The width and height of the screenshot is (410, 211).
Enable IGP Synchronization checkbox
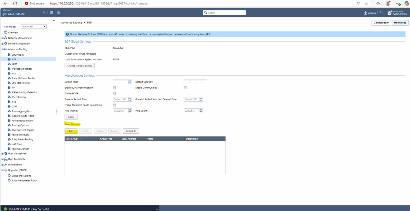point(114,88)
